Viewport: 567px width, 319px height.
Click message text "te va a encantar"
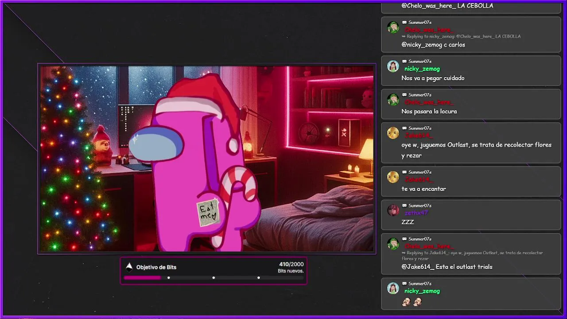point(424,189)
